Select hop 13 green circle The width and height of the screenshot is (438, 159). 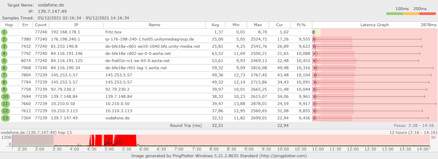5,118
